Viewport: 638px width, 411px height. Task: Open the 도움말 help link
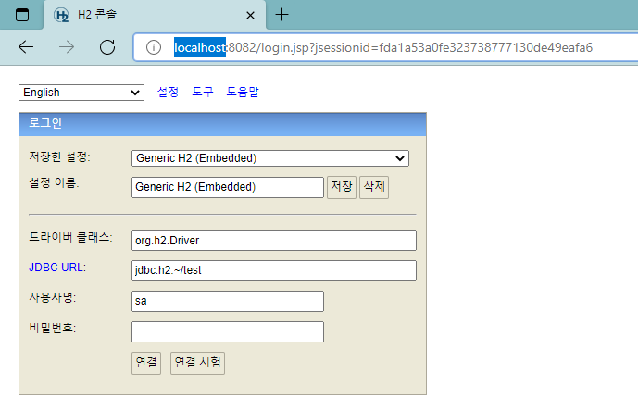[x=243, y=92]
